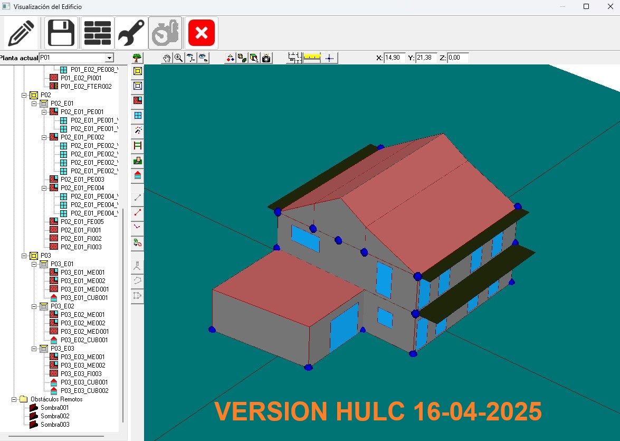Collapse the Obstáculos Remotos folder

pos(14,399)
